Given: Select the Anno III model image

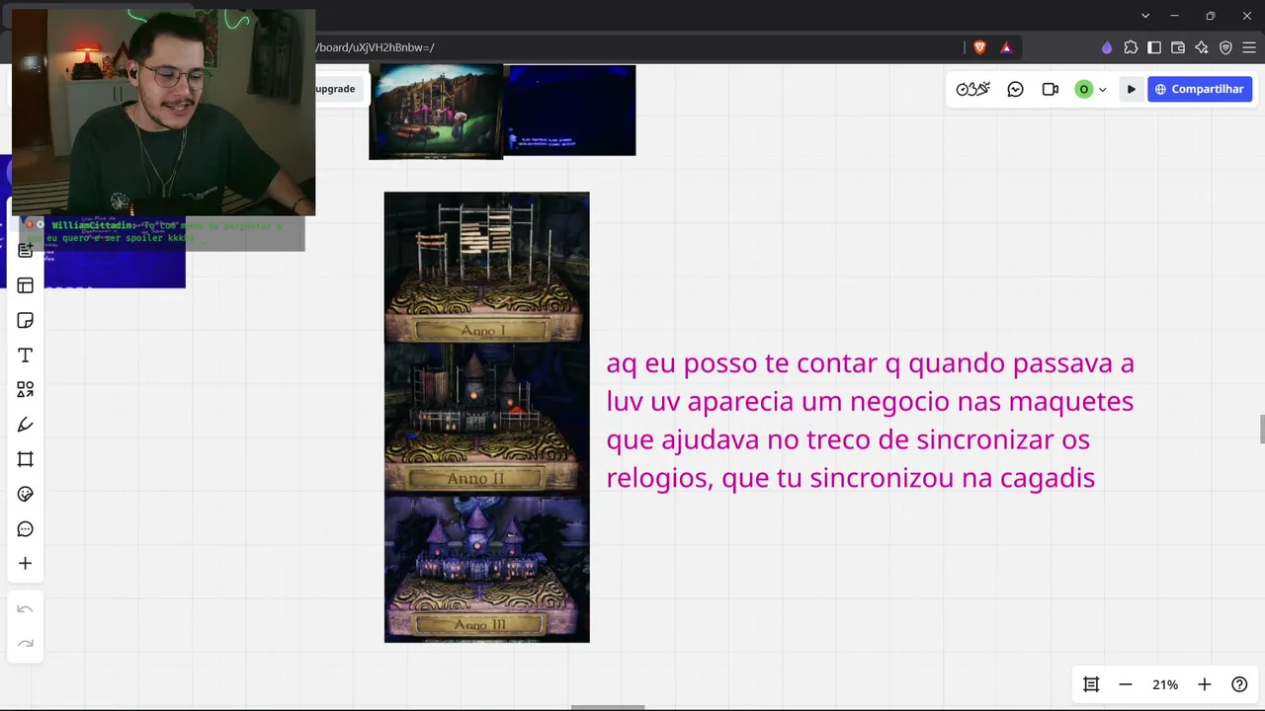Looking at the screenshot, I should click(486, 570).
